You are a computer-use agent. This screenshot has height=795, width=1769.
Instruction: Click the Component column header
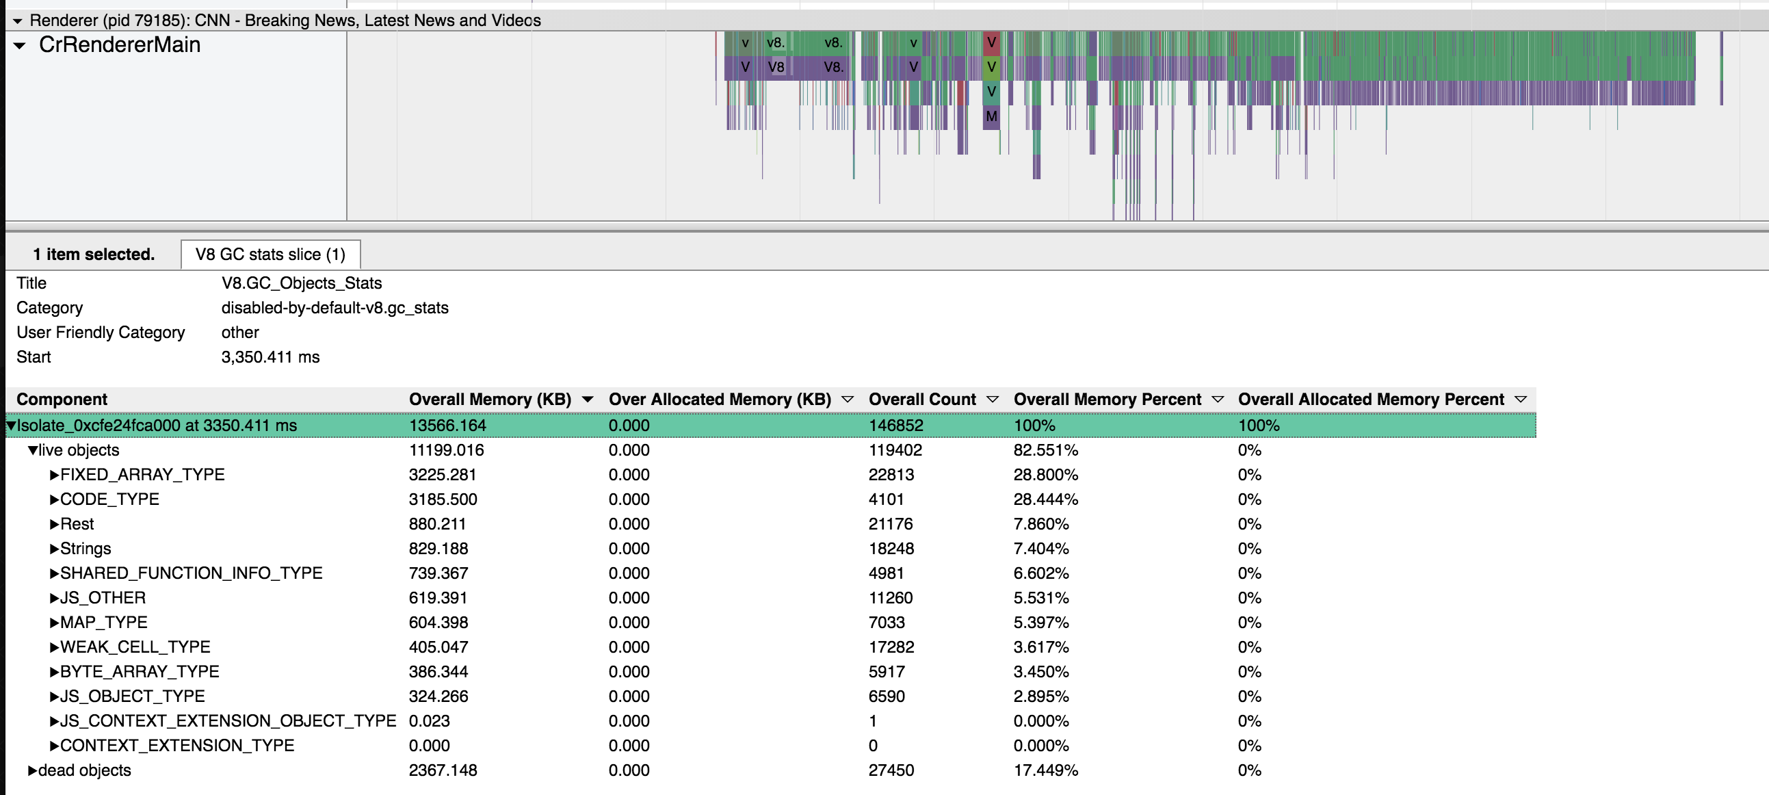coord(62,400)
